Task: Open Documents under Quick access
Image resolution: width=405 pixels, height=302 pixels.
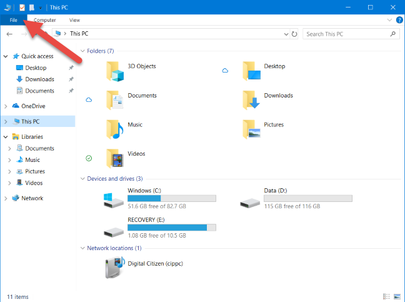Action: coord(39,91)
